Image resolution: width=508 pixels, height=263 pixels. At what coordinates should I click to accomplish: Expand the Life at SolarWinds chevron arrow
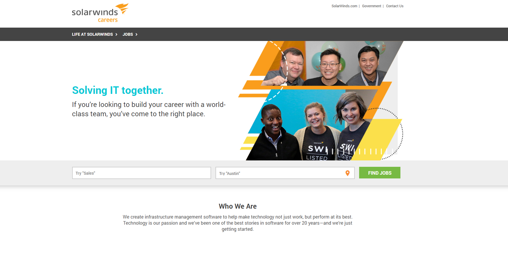tap(116, 34)
